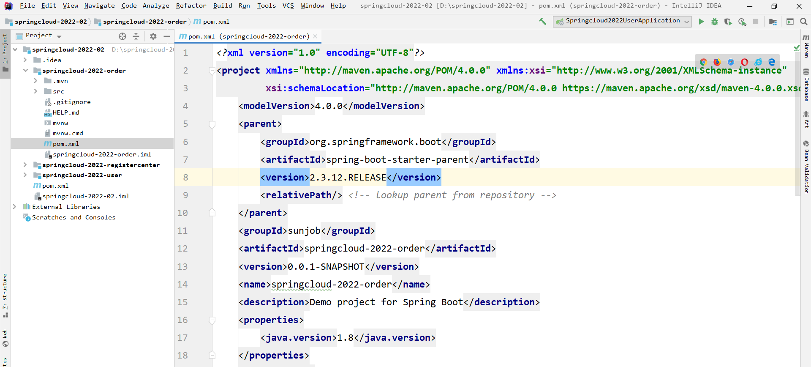The image size is (811, 367).
Task: Toggle the Web tool window stripe button
Action: click(x=5, y=338)
